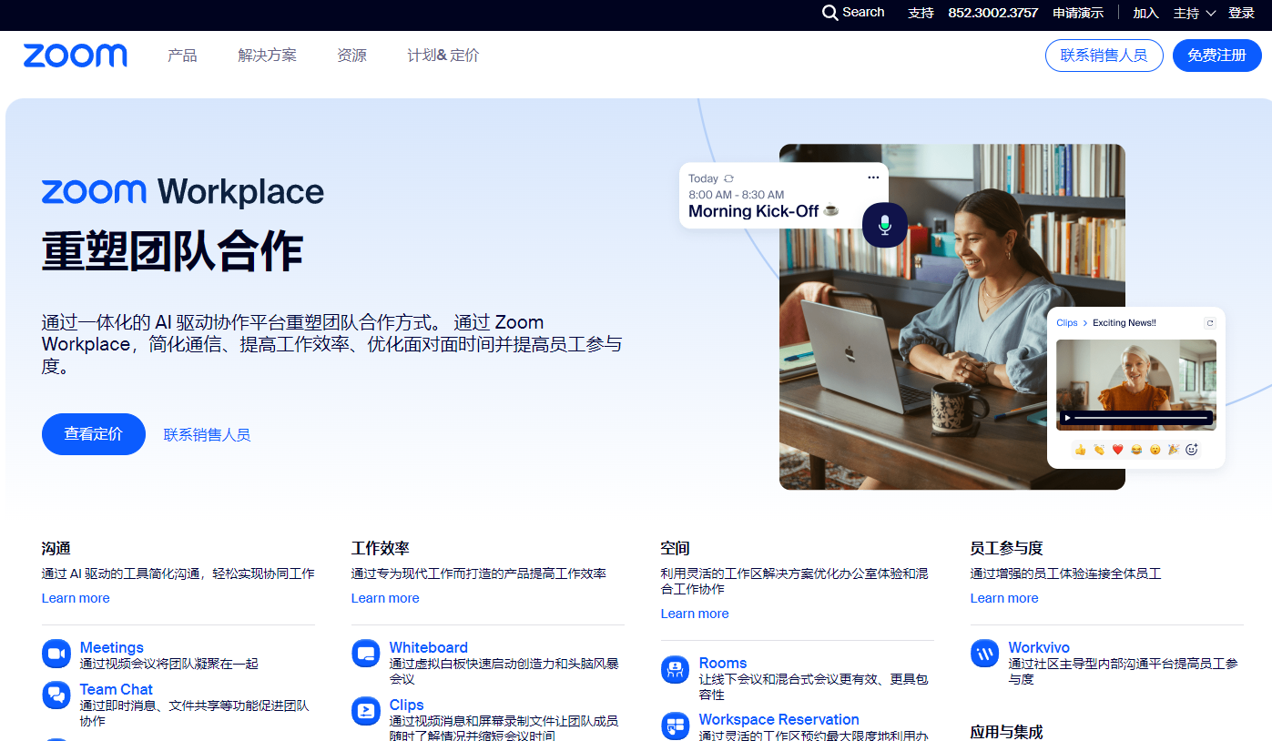Click Learn more under 沟通

click(76, 598)
